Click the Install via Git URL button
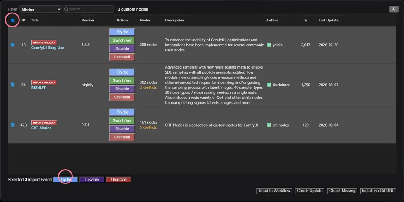The height and width of the screenshot is (202, 404). 378,191
